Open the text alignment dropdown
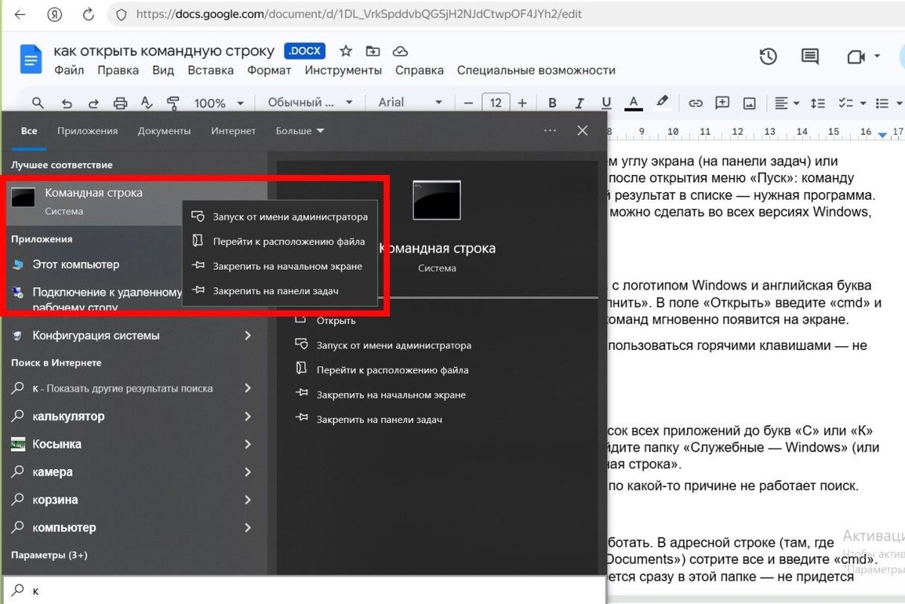 point(787,103)
